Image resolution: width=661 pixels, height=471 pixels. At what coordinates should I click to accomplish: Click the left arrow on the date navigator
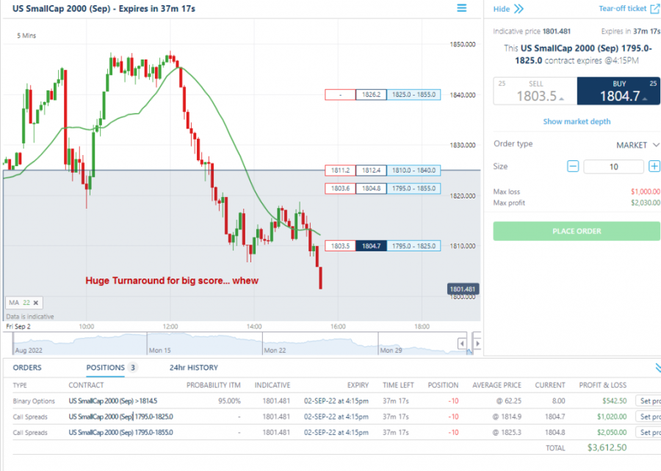[x=461, y=342]
